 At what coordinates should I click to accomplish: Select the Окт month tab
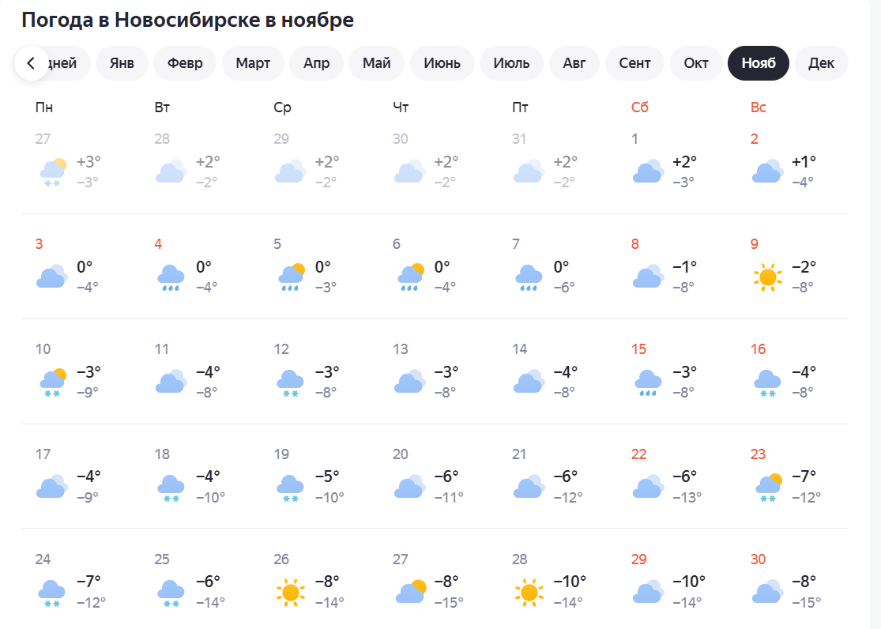tap(696, 63)
